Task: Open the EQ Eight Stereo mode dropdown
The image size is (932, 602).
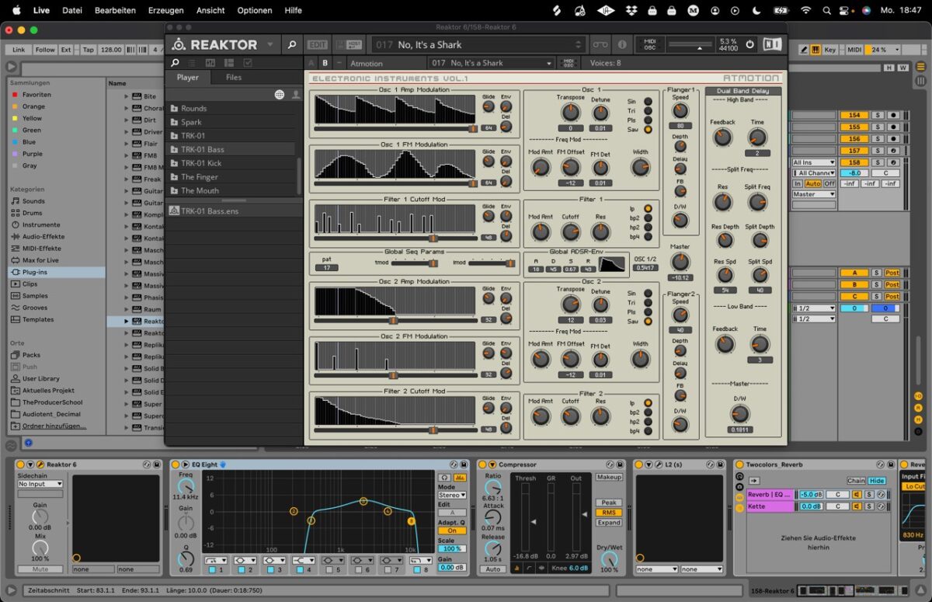Action: (x=452, y=495)
